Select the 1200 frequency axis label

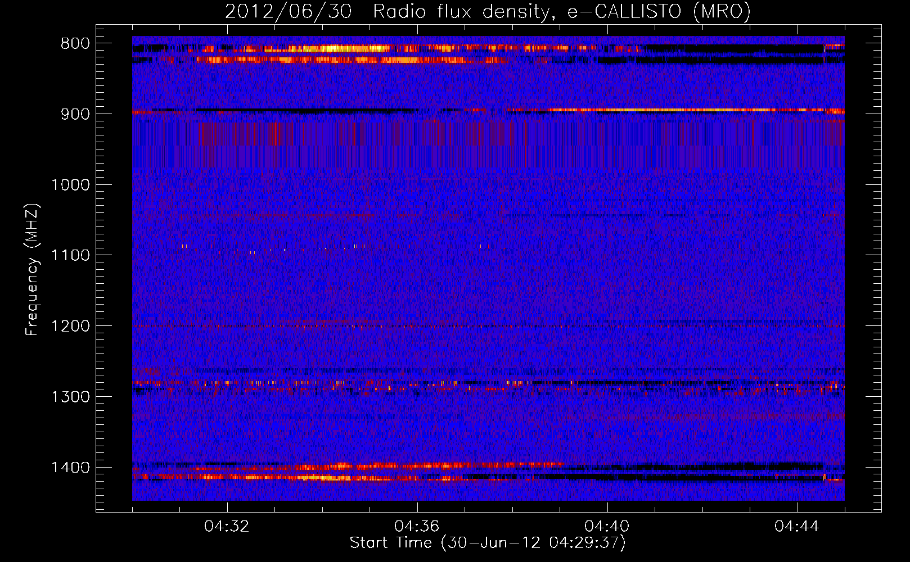point(70,327)
